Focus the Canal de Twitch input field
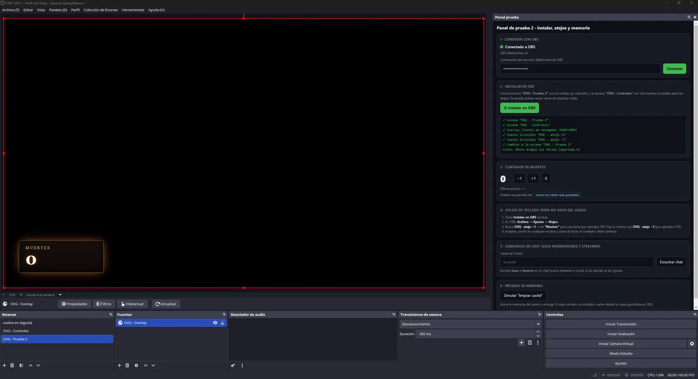 577,262
